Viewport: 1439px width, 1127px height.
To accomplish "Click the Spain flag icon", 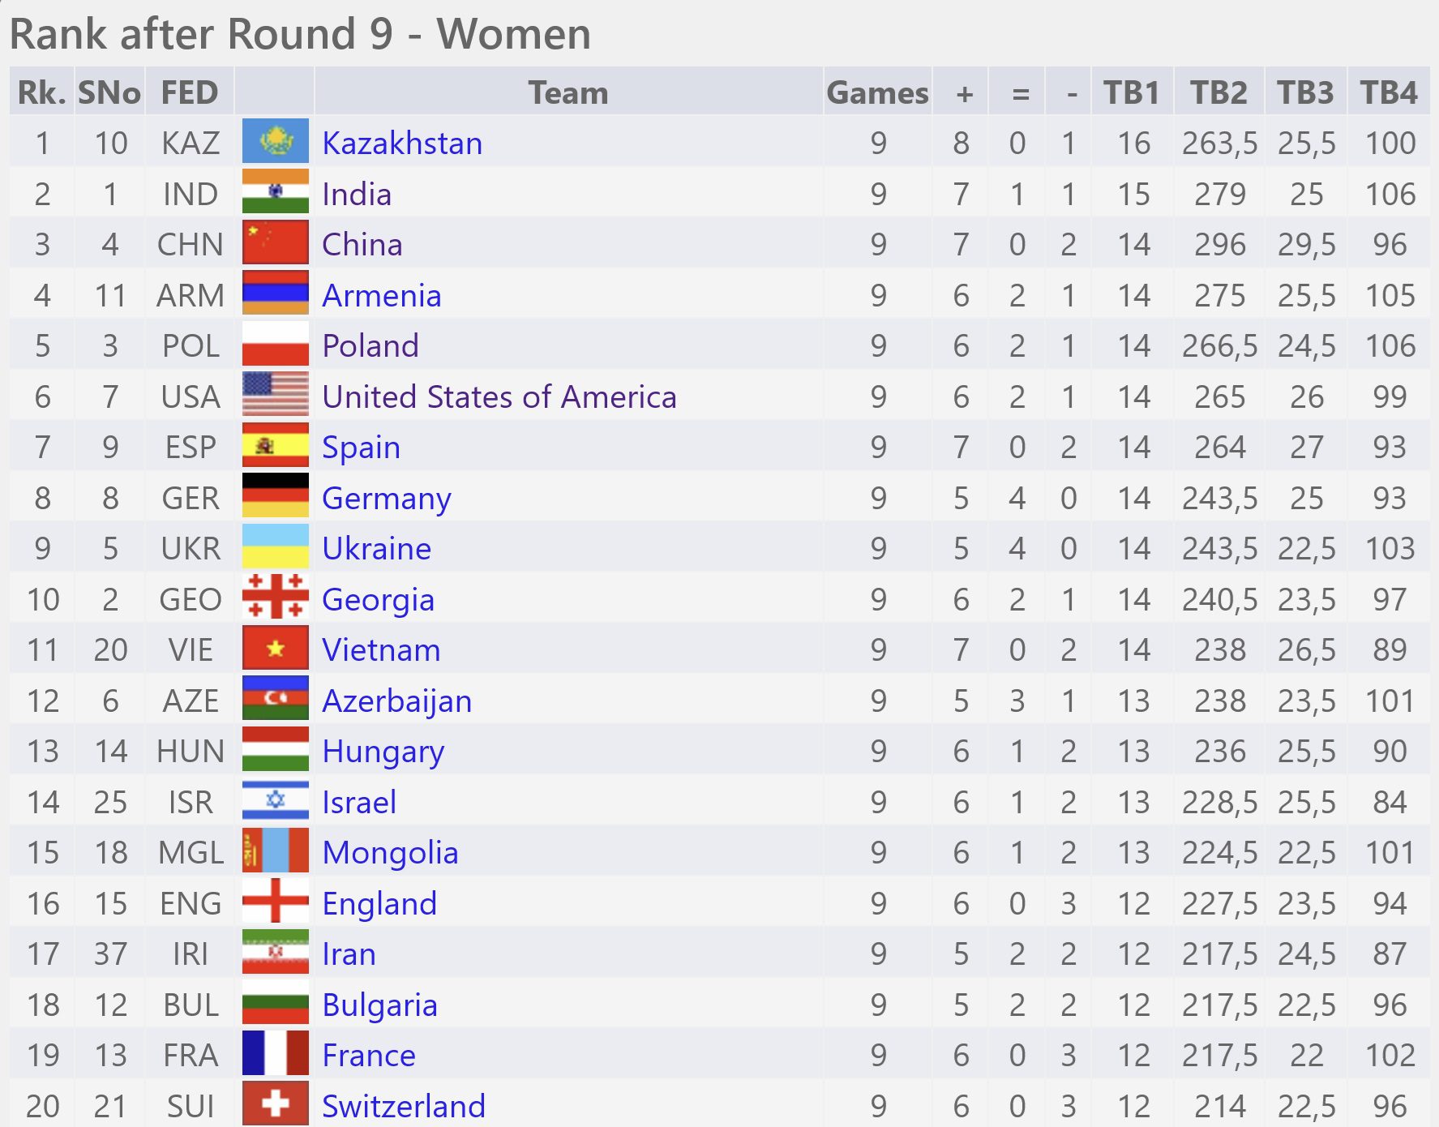I will 276,445.
